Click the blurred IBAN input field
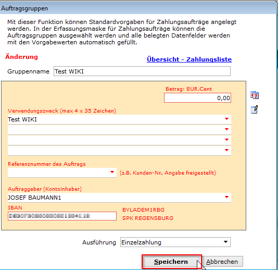Viewport: 278px width, 270px height. [62, 216]
